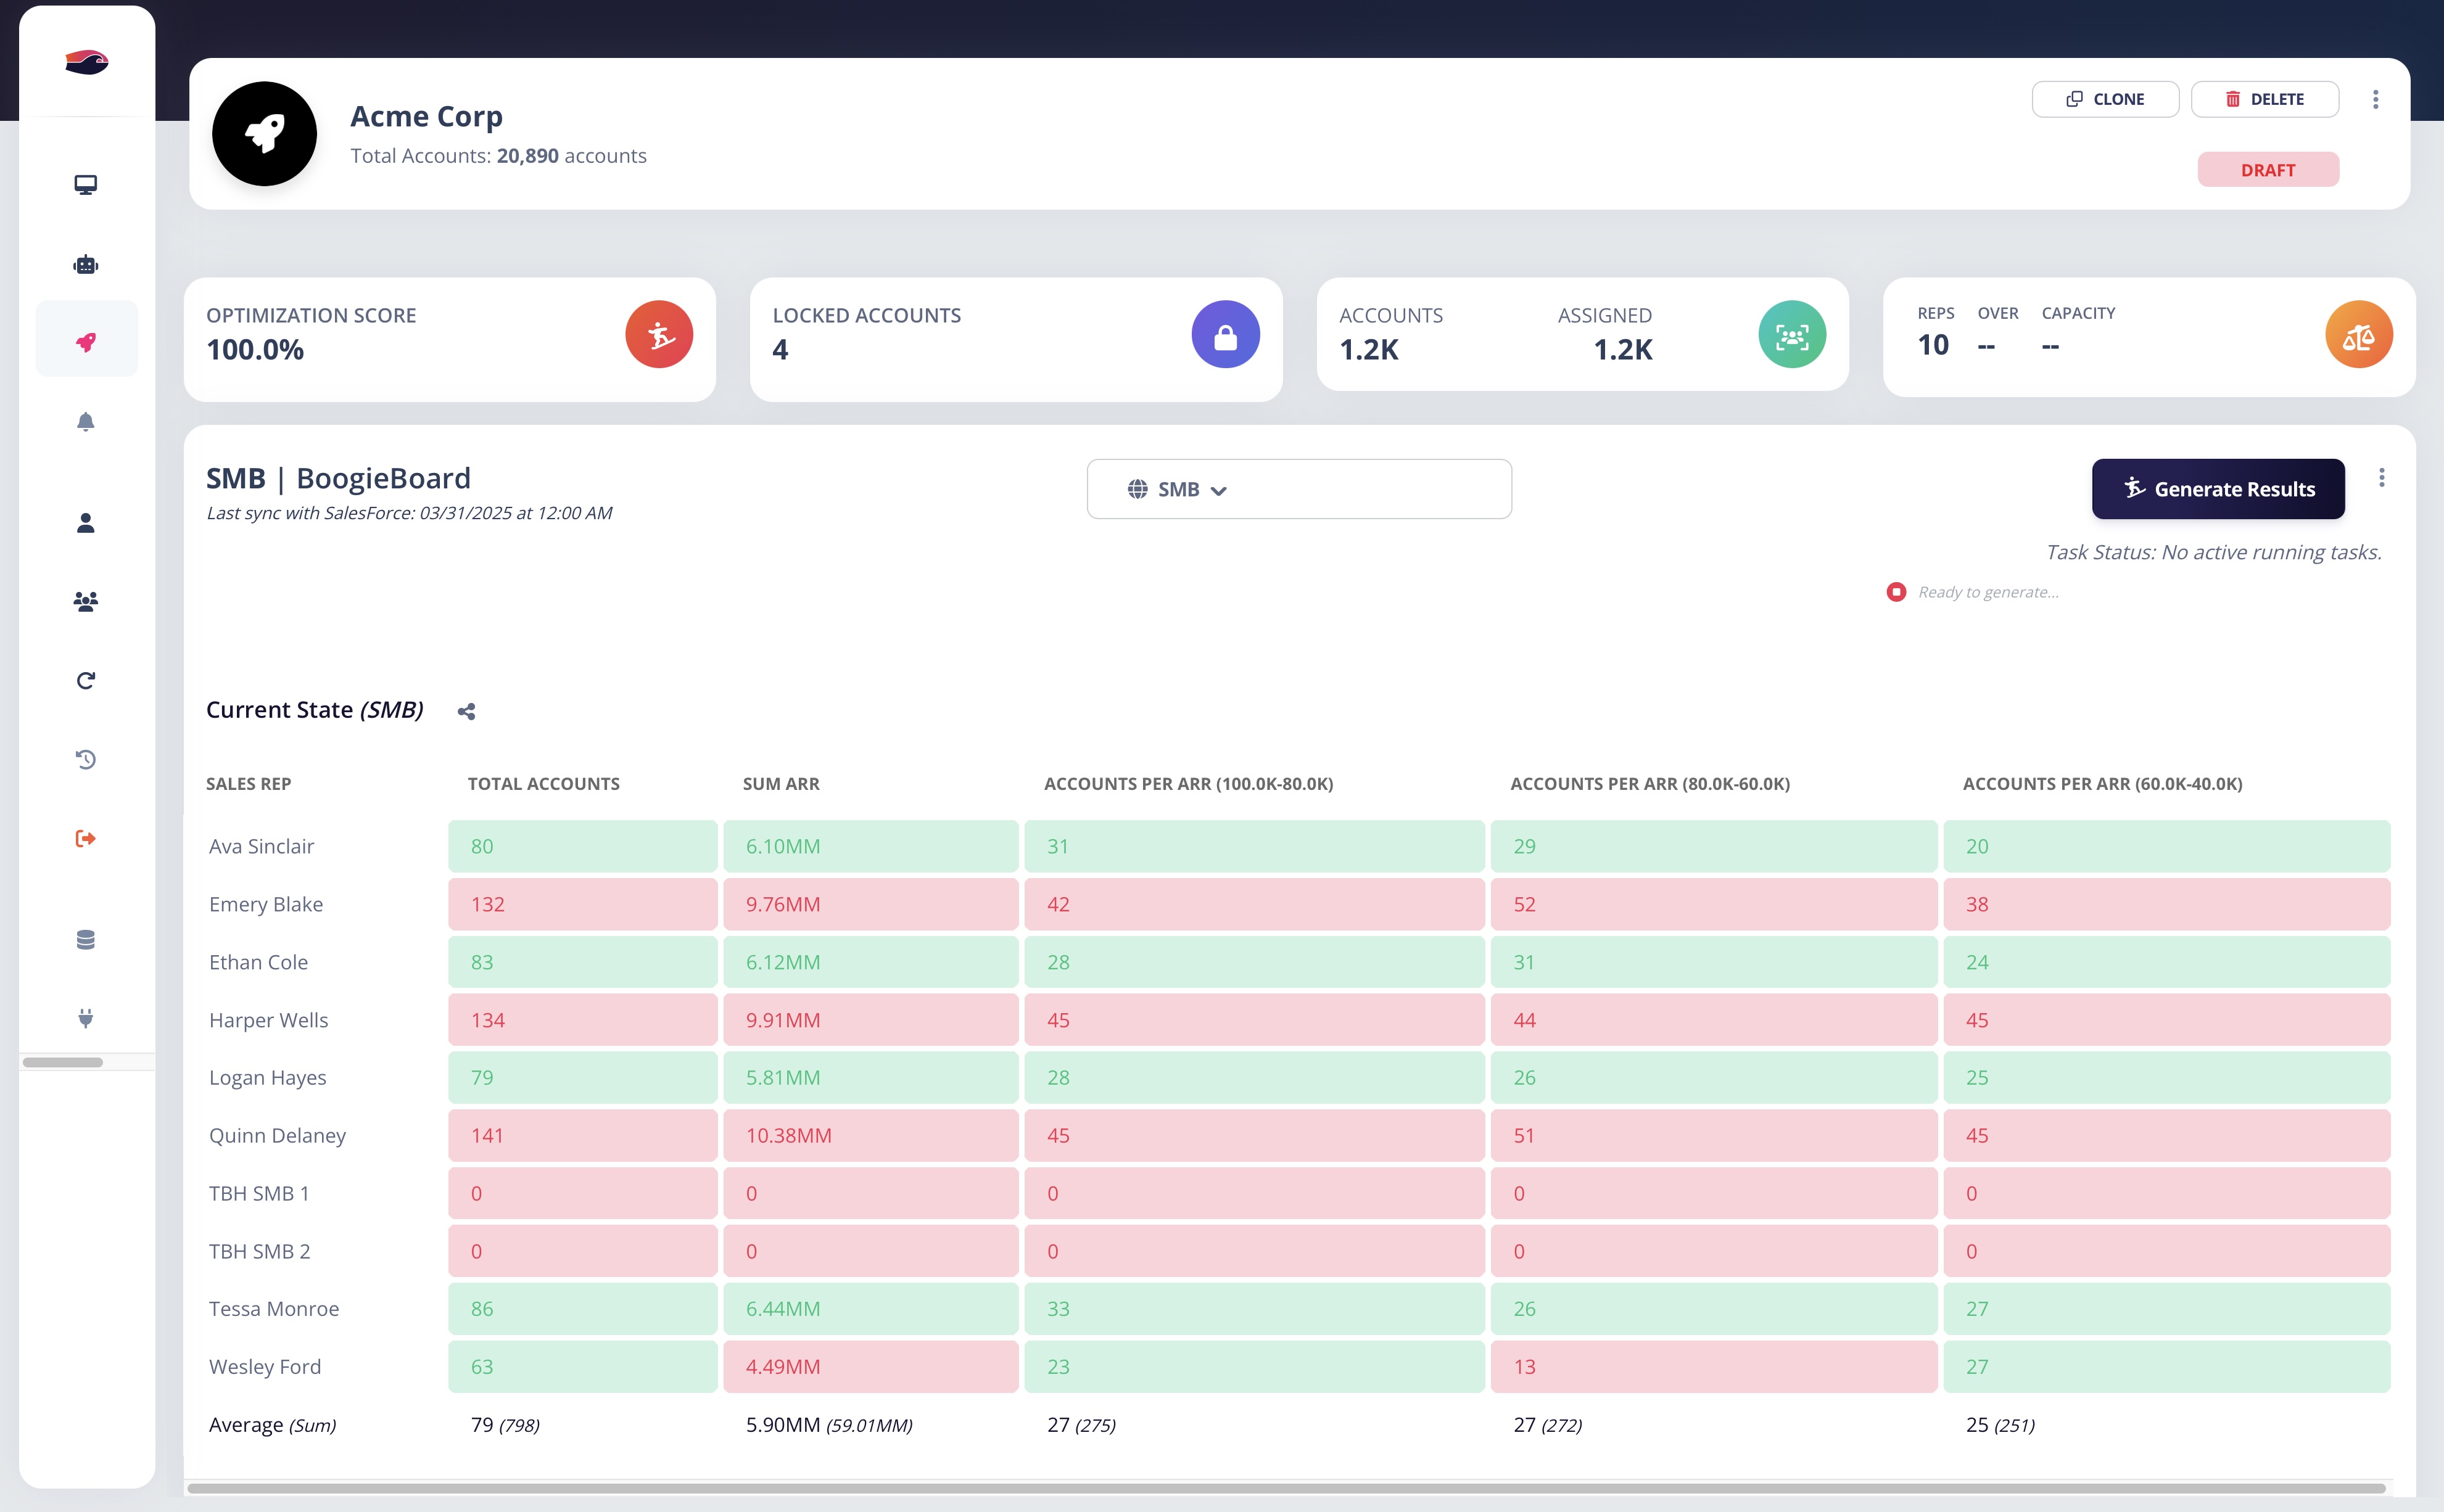2444x1512 pixels.
Task: Click the refresh arrow sidebar icon
Action: [x=86, y=681]
